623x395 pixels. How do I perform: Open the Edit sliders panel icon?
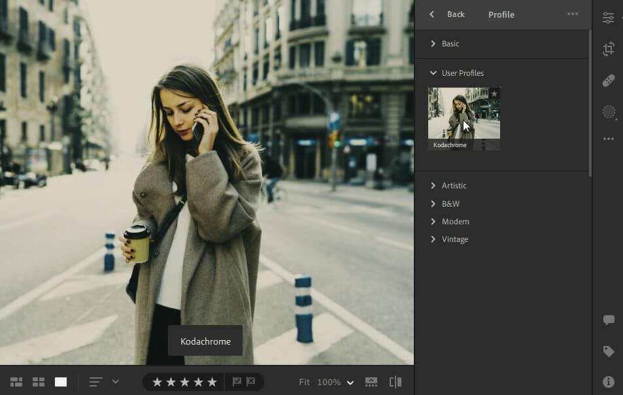[609, 18]
